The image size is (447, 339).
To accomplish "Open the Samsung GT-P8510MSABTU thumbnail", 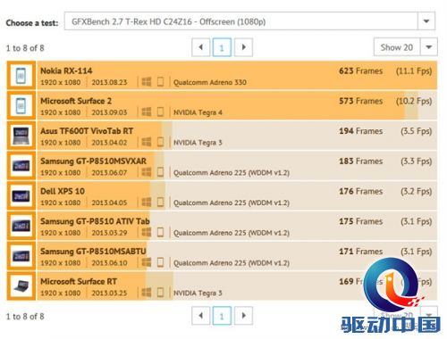I will click(21, 256).
